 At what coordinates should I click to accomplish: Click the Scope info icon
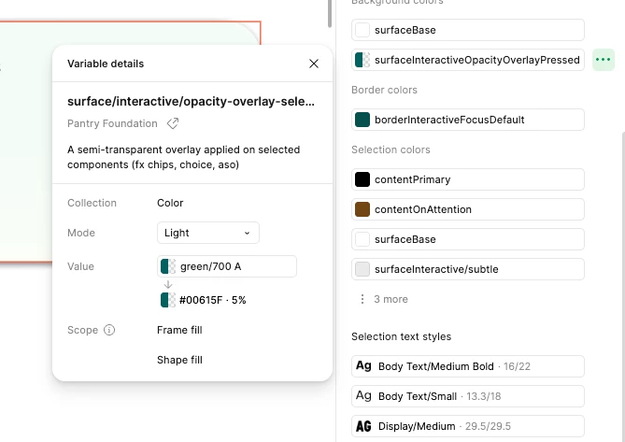tap(109, 330)
